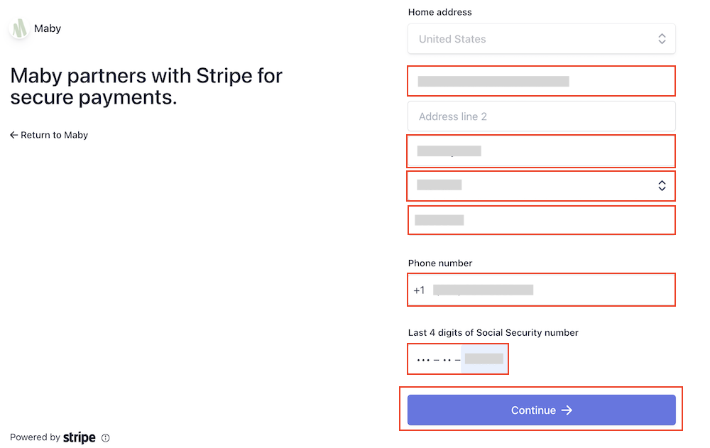Image resolution: width=710 pixels, height=448 pixels.
Task: Focus the Address line 2 field
Action: [542, 116]
